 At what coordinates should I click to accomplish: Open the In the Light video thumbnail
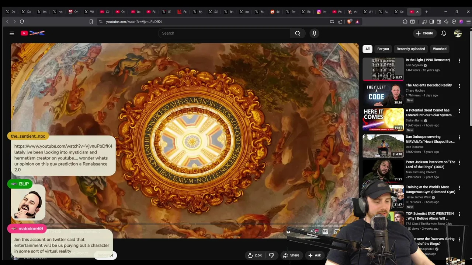(x=383, y=69)
